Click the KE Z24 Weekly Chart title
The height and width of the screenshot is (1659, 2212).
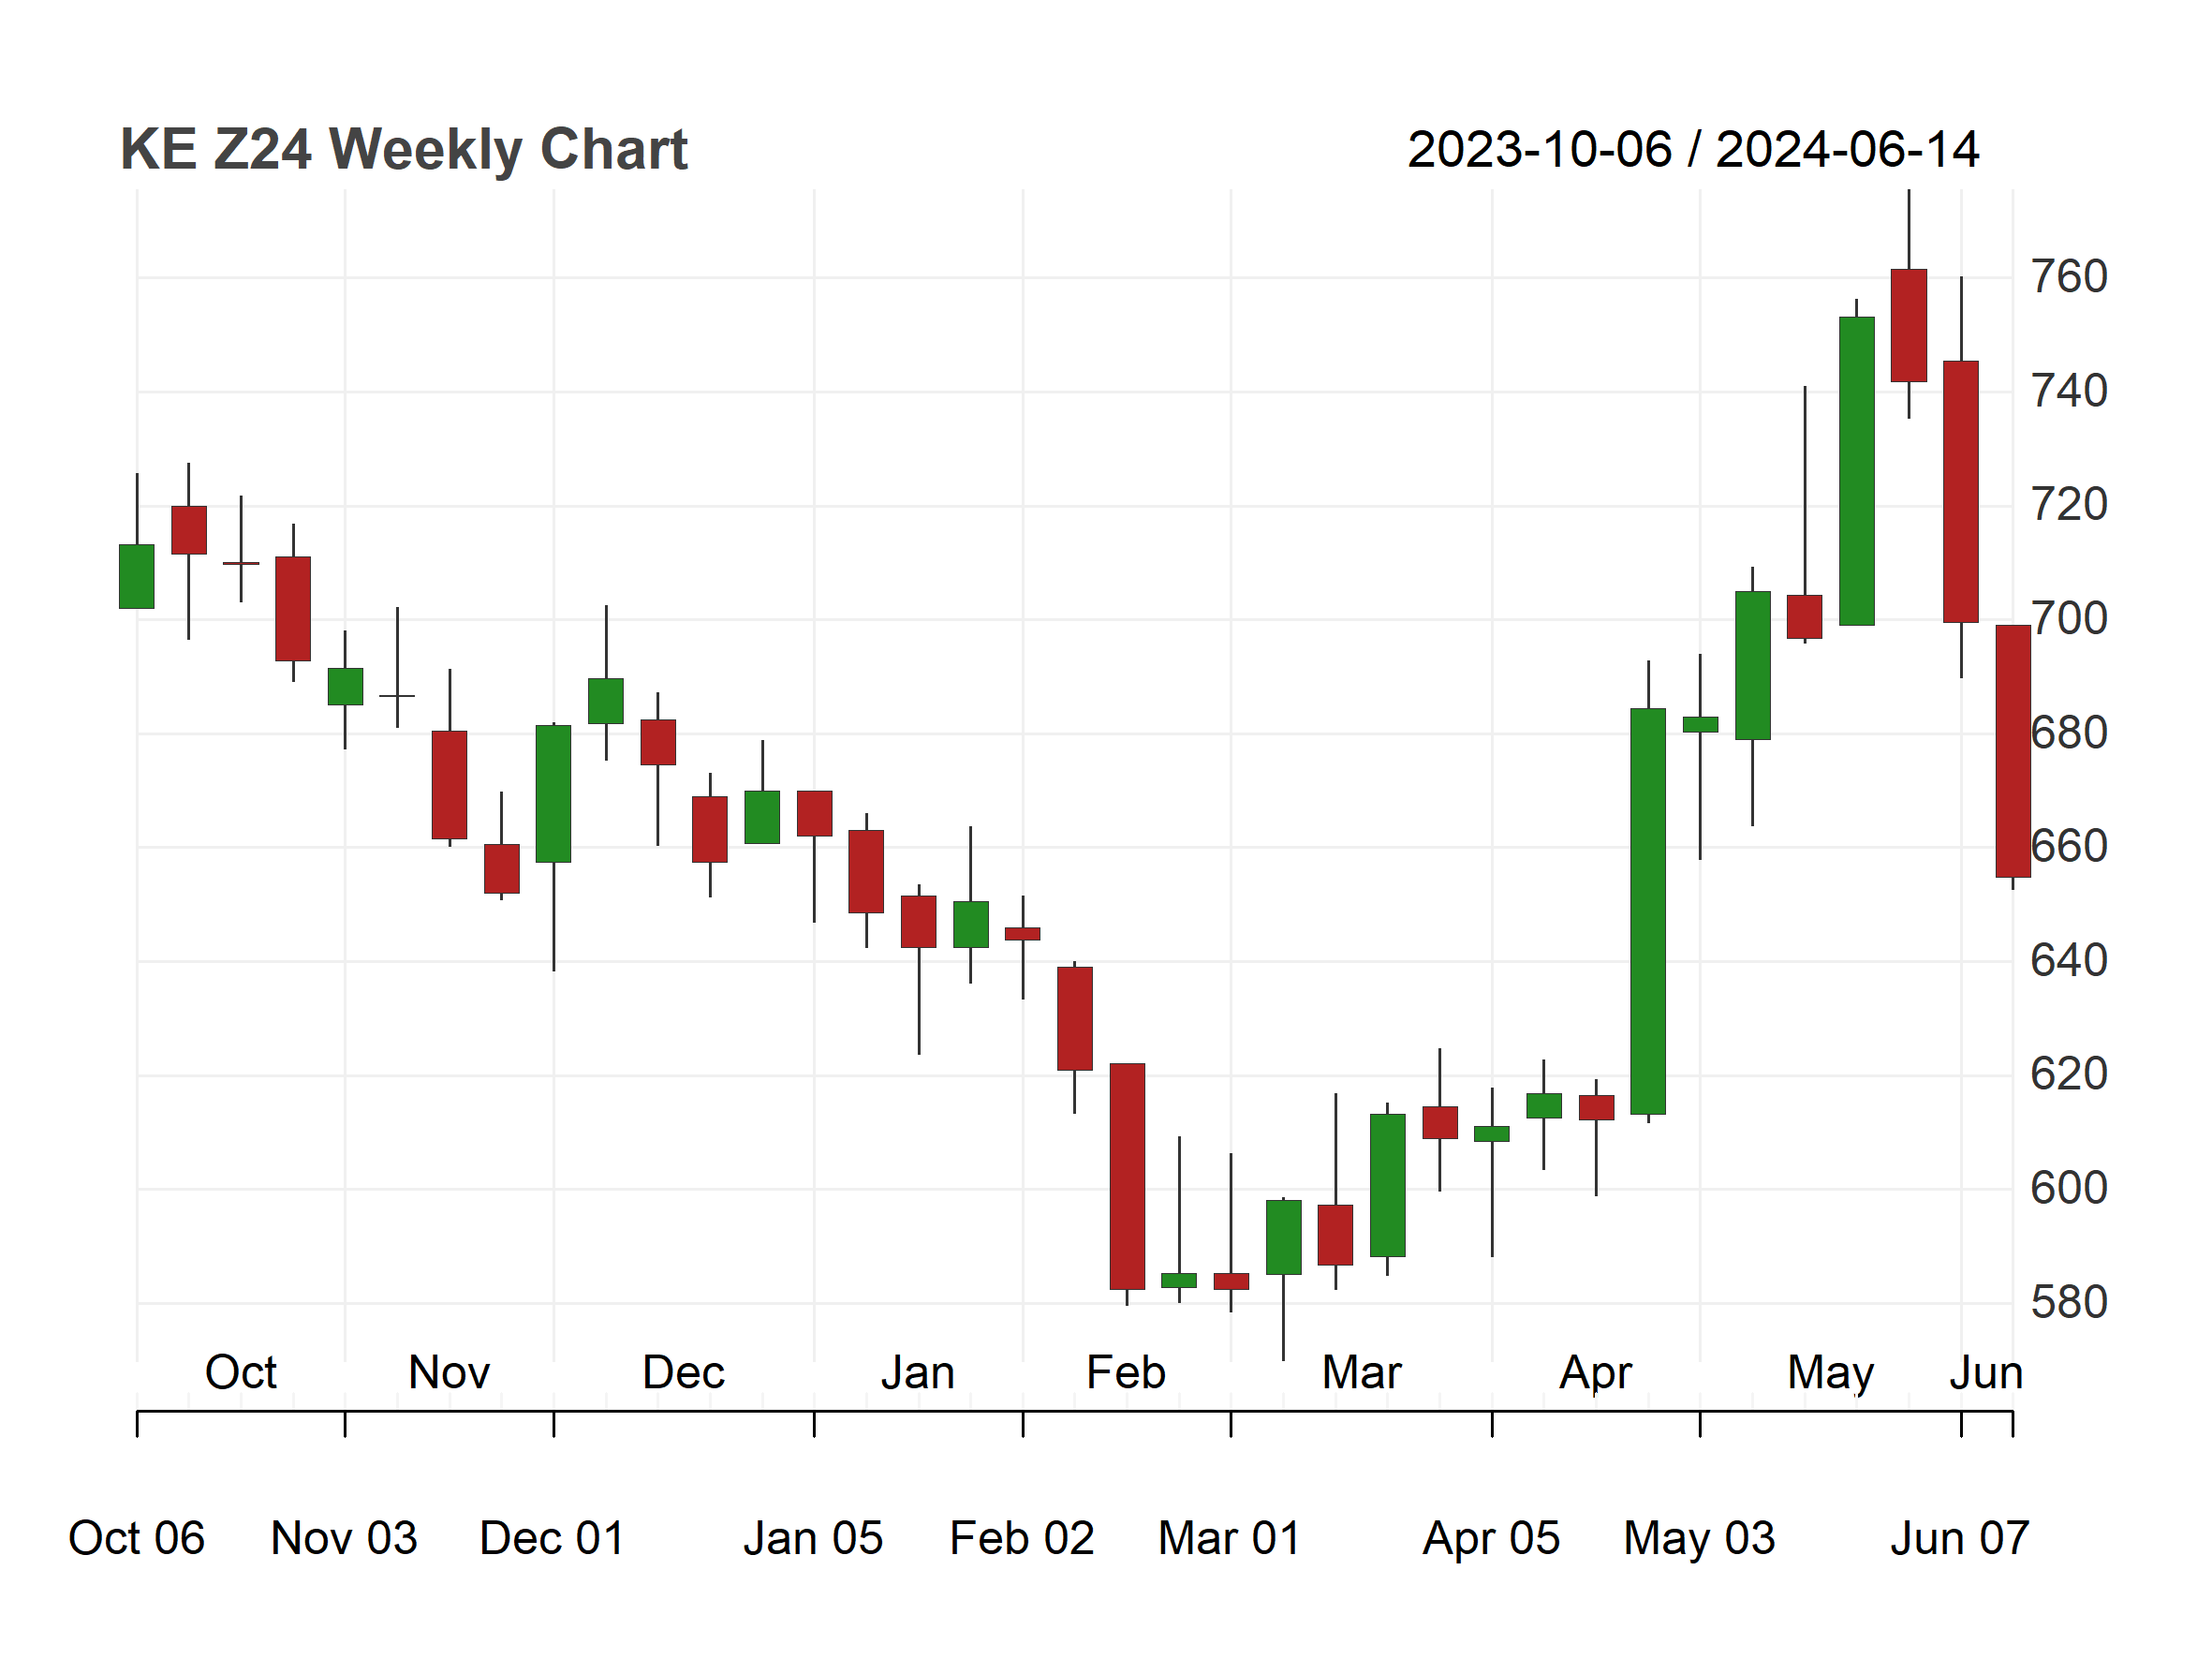click(403, 150)
